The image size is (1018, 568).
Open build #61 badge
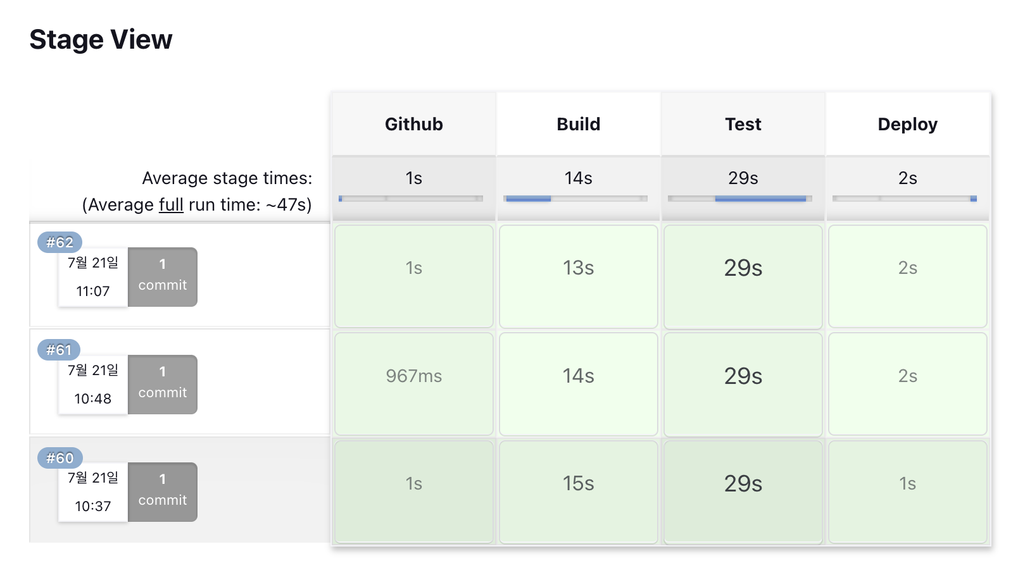pyautogui.click(x=59, y=350)
